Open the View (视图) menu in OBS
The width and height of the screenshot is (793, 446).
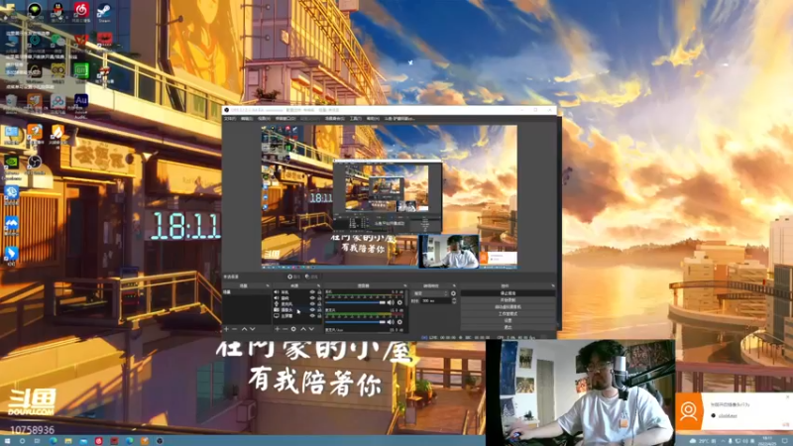(264, 118)
